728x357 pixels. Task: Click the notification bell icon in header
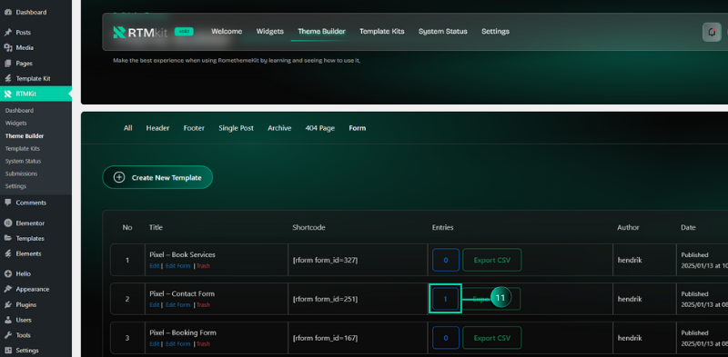tap(712, 32)
